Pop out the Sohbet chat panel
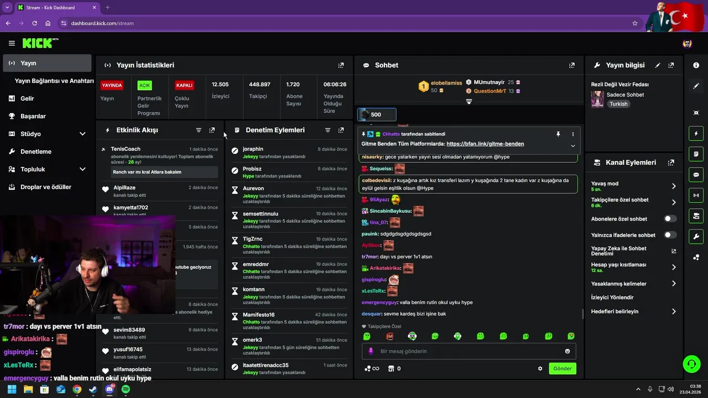The image size is (708, 398). (x=571, y=65)
